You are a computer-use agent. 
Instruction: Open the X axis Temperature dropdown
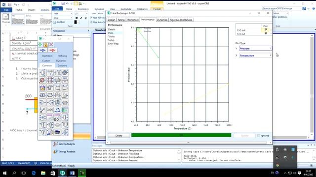(x=255, y=56)
